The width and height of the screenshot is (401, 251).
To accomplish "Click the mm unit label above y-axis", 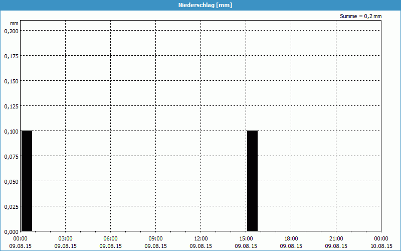I will 15,23.
